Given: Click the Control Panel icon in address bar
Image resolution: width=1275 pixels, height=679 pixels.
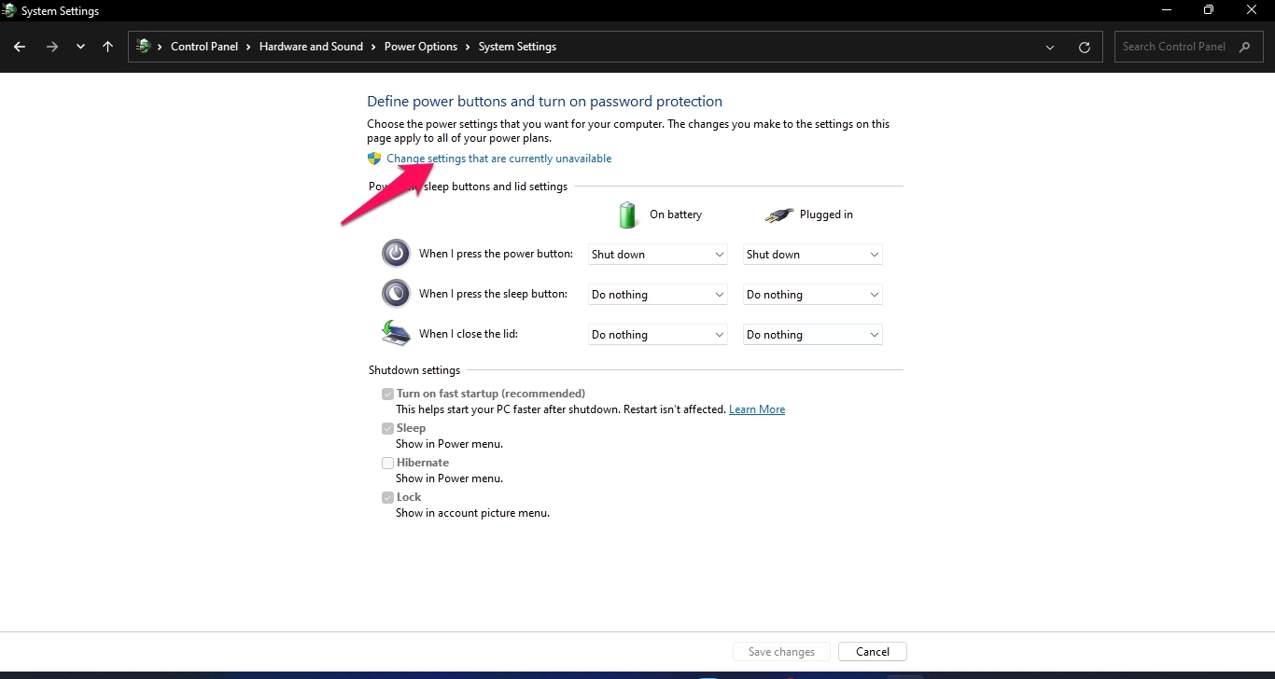Looking at the screenshot, I should pyautogui.click(x=144, y=46).
